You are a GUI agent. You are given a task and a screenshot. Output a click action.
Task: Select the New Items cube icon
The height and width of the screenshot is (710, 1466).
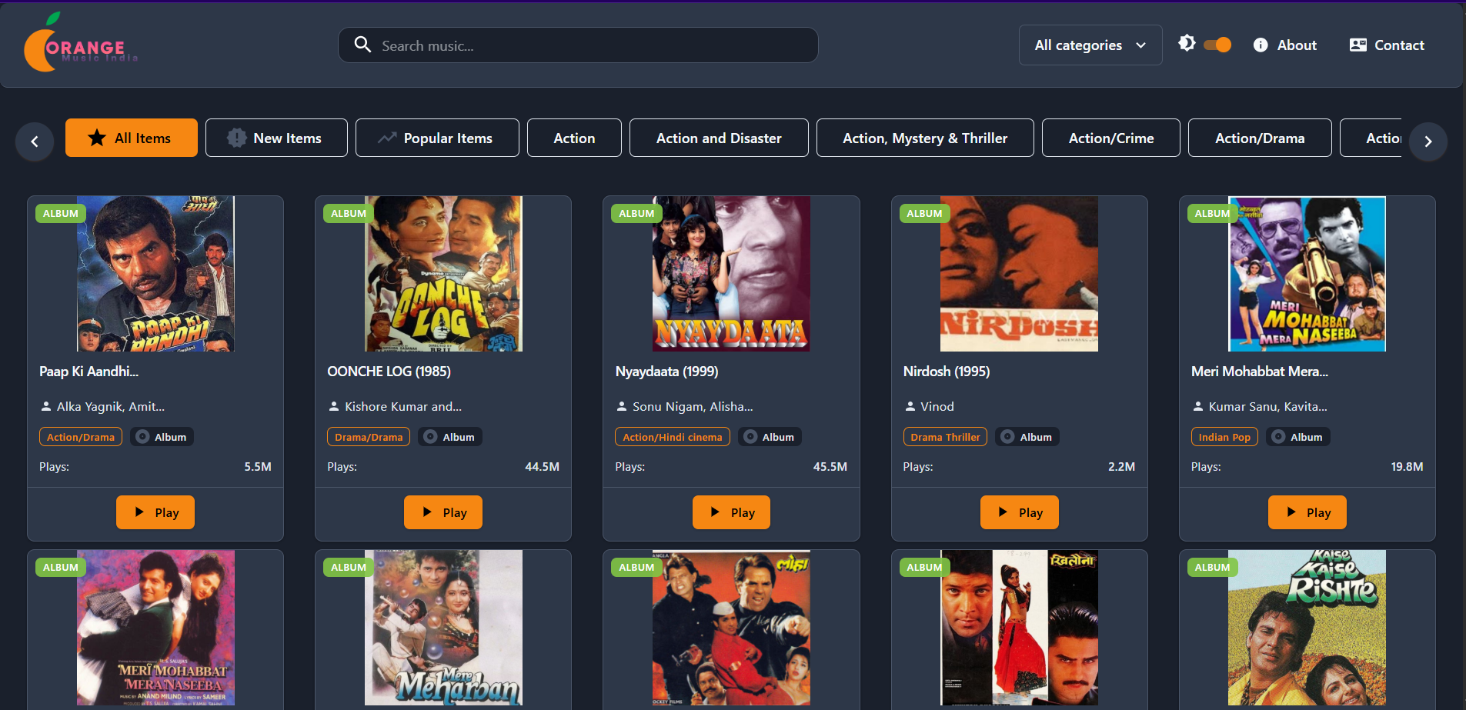pyautogui.click(x=235, y=137)
